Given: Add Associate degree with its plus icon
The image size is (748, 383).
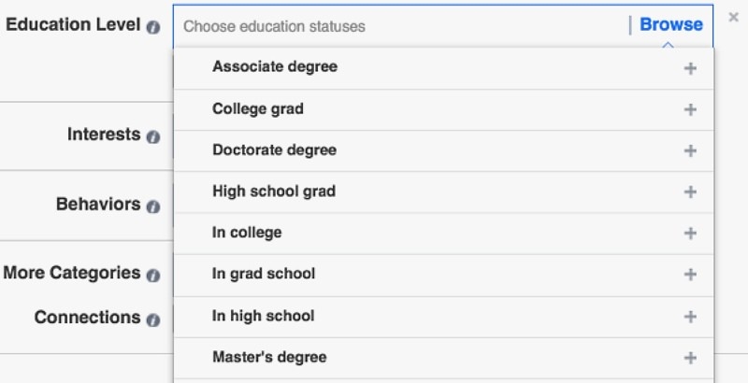Looking at the screenshot, I should 691,68.
